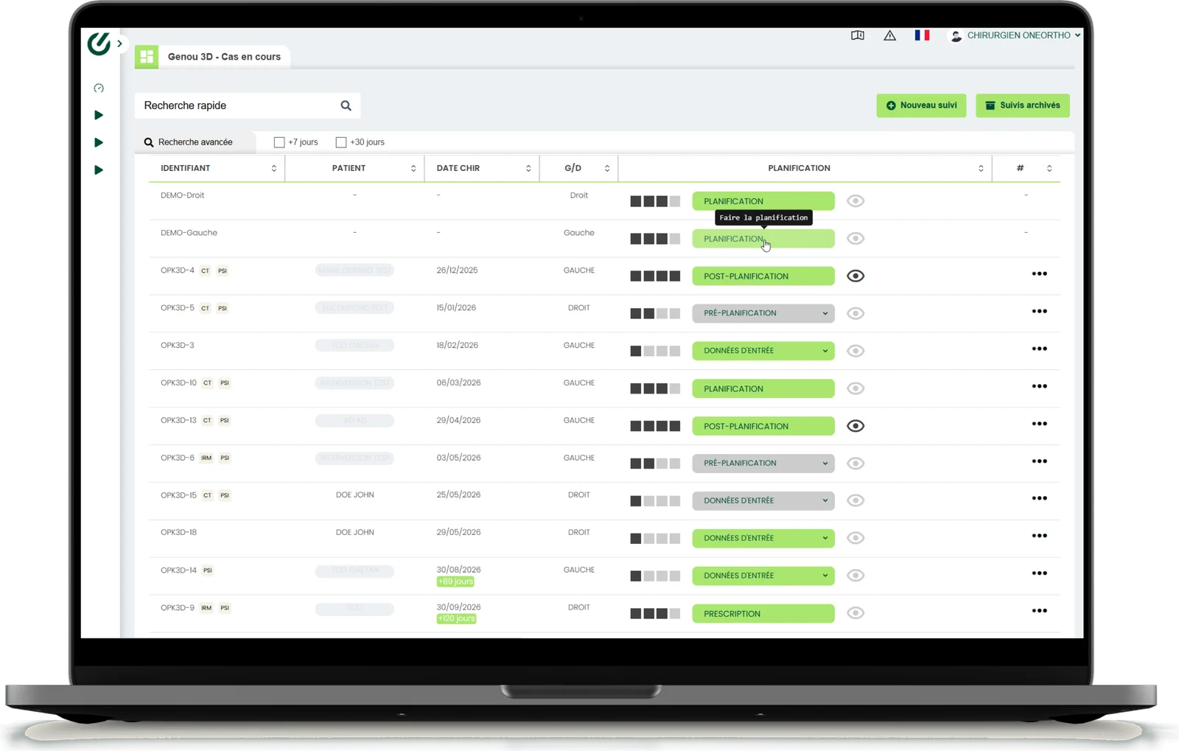Image resolution: width=1179 pixels, height=751 pixels.
Task: Open the dashboard gauge icon in sidebar
Action: tap(99, 88)
